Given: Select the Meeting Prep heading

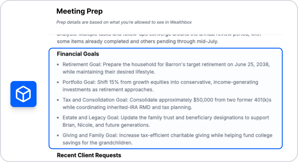Looking at the screenshot, I should click(79, 11).
